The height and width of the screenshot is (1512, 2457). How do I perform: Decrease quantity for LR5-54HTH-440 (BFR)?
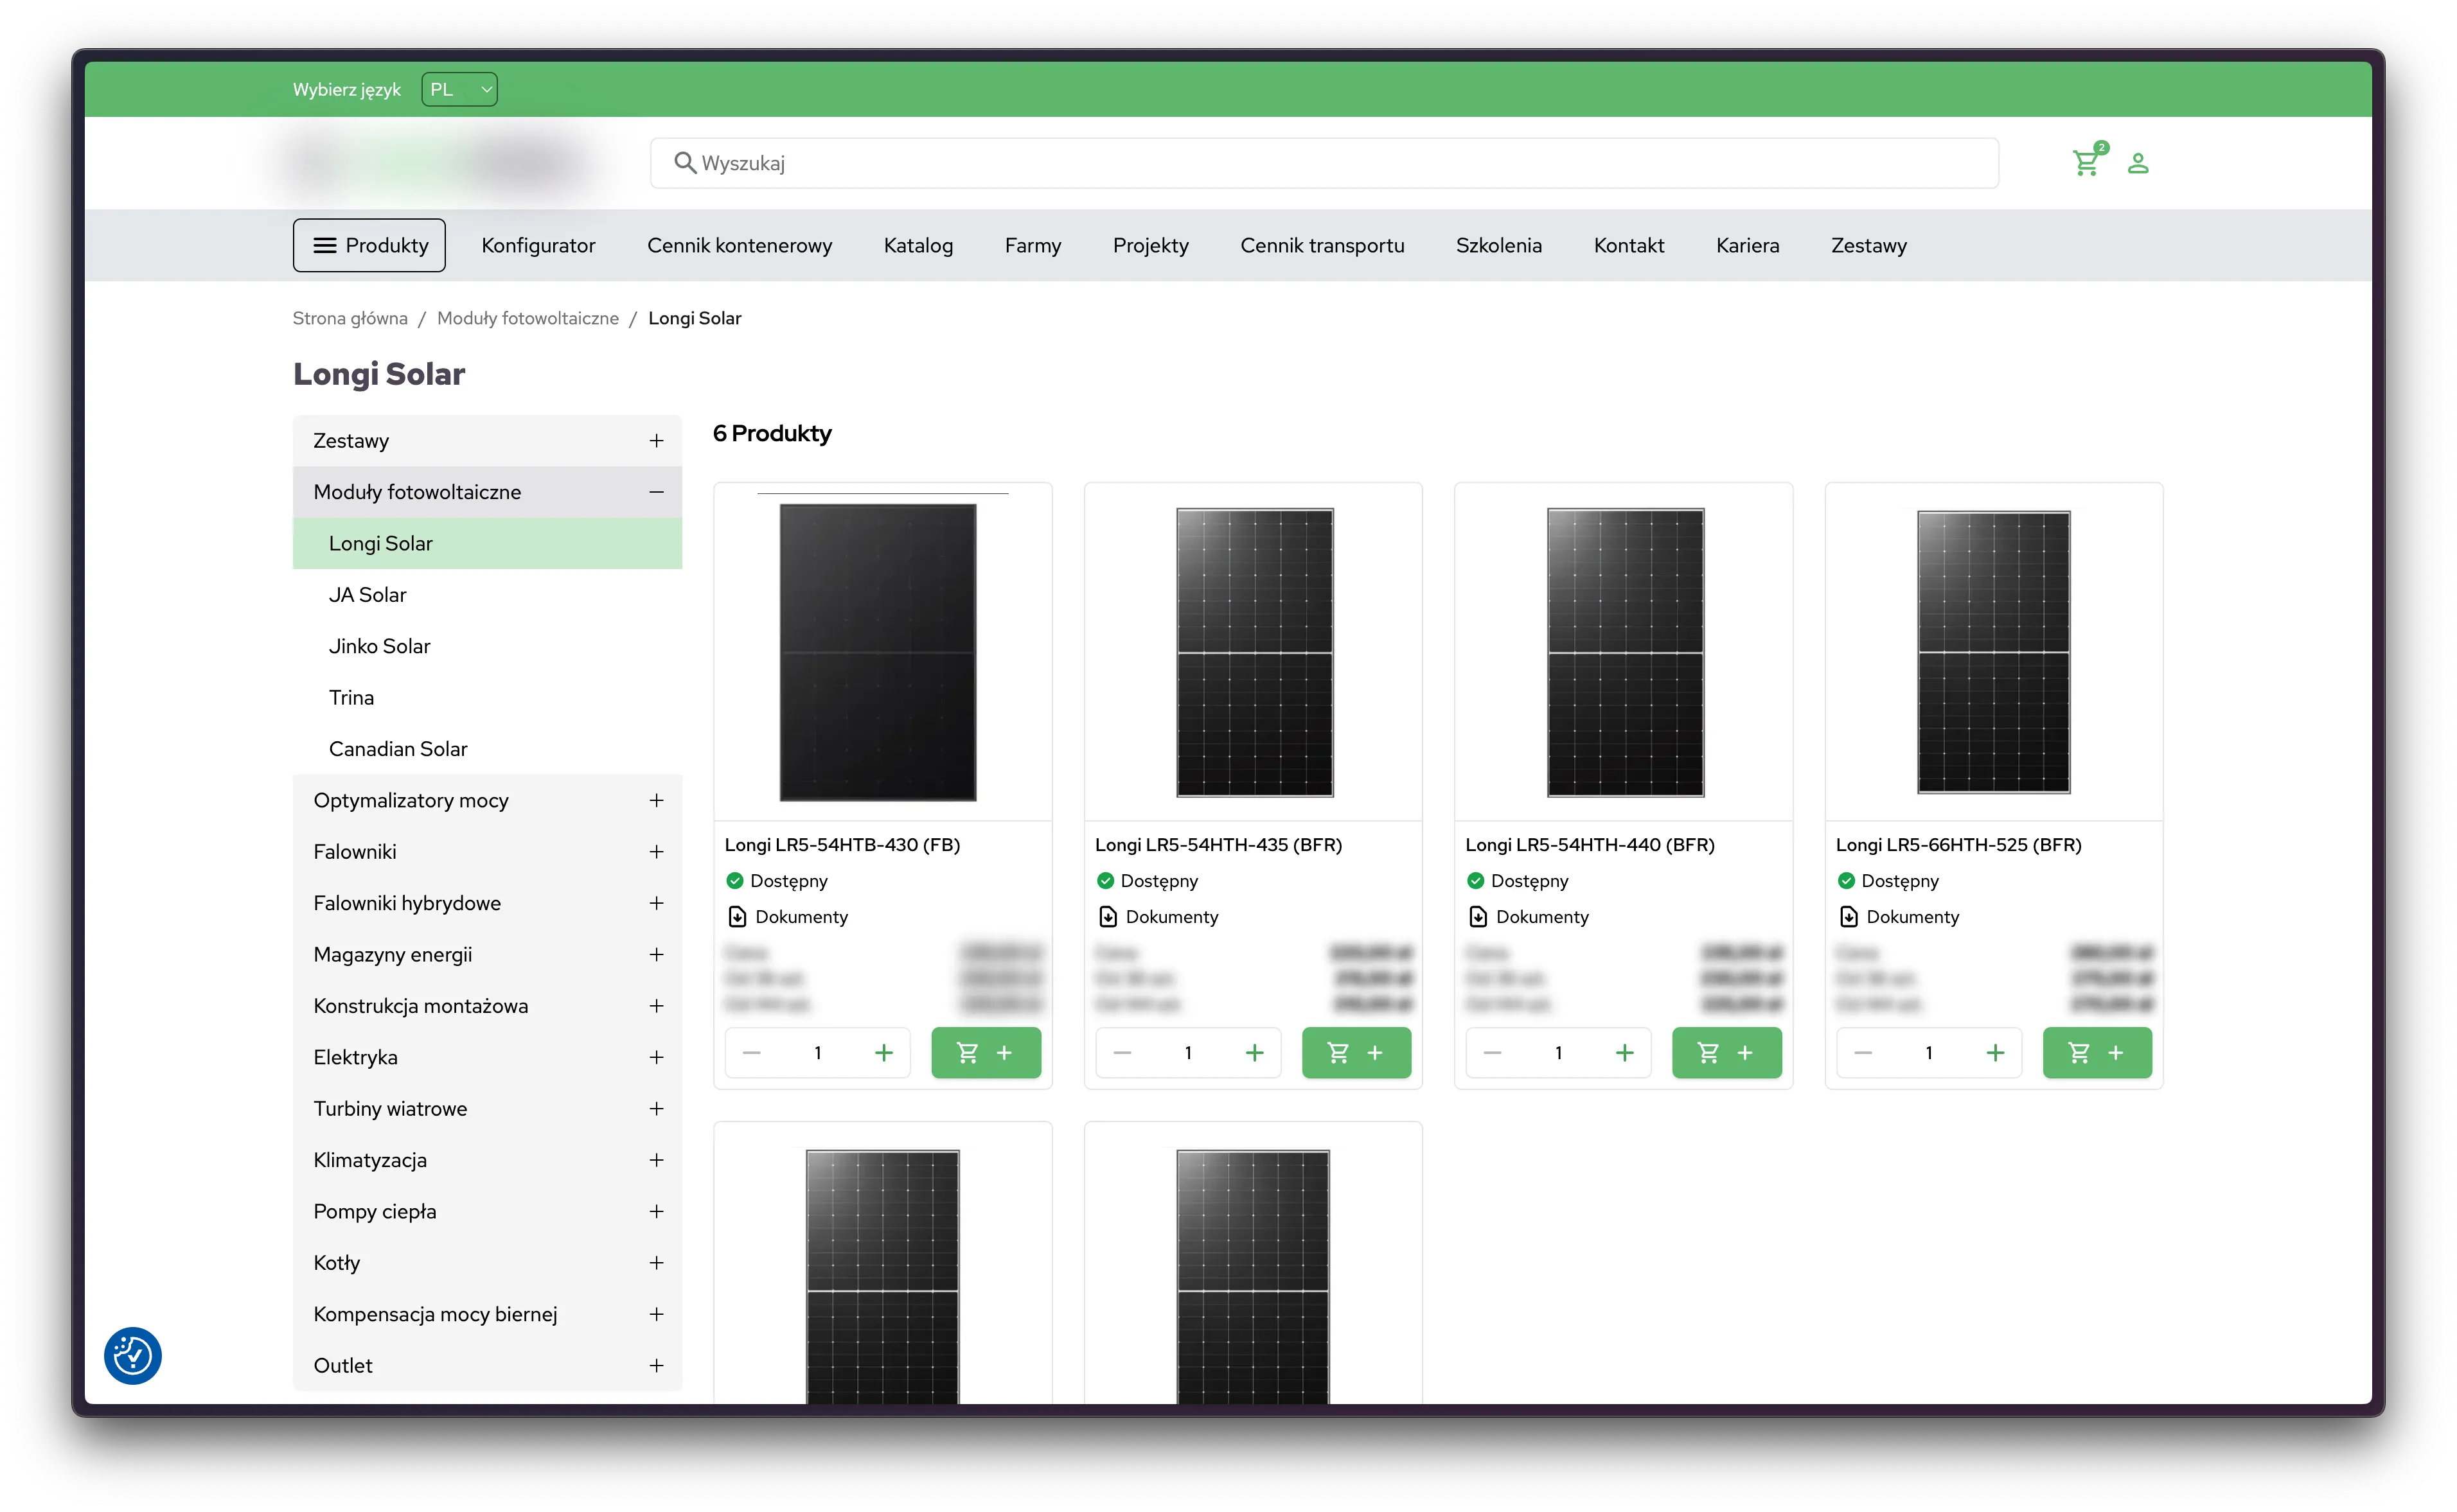(x=1492, y=1053)
